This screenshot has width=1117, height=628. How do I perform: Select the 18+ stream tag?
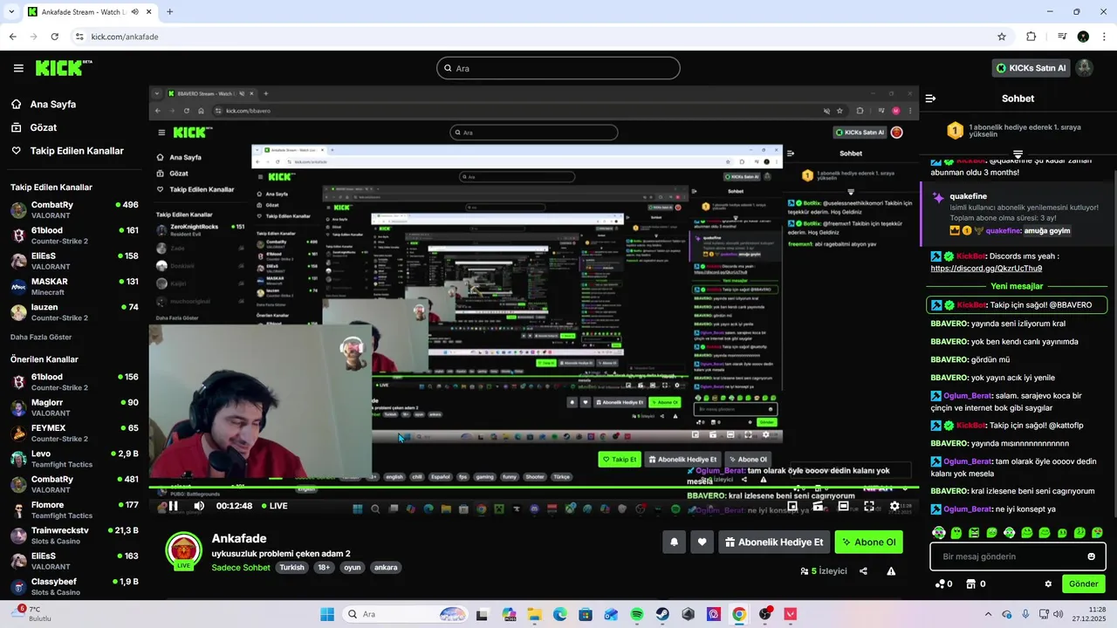324,567
